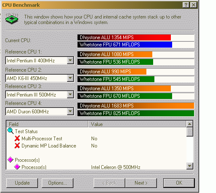Click the Value column header
Image resolution: width=216 pixels, height=193 pixels.
[x=137, y=124]
